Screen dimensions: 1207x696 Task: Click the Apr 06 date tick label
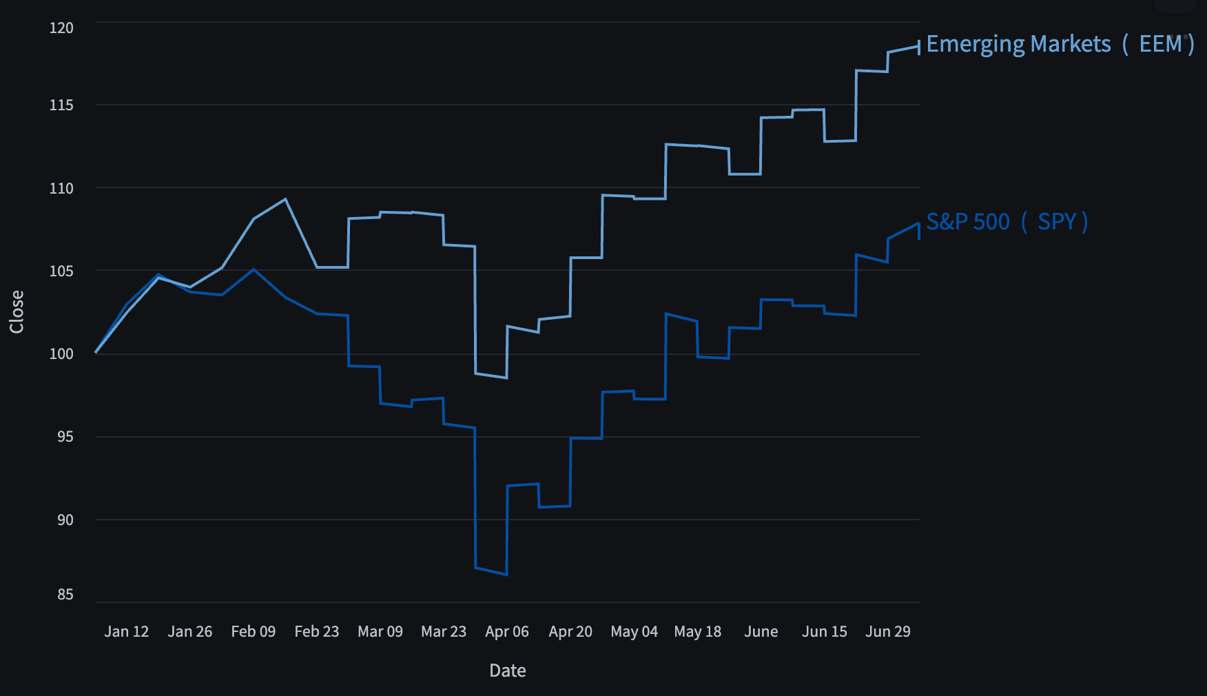(x=507, y=631)
